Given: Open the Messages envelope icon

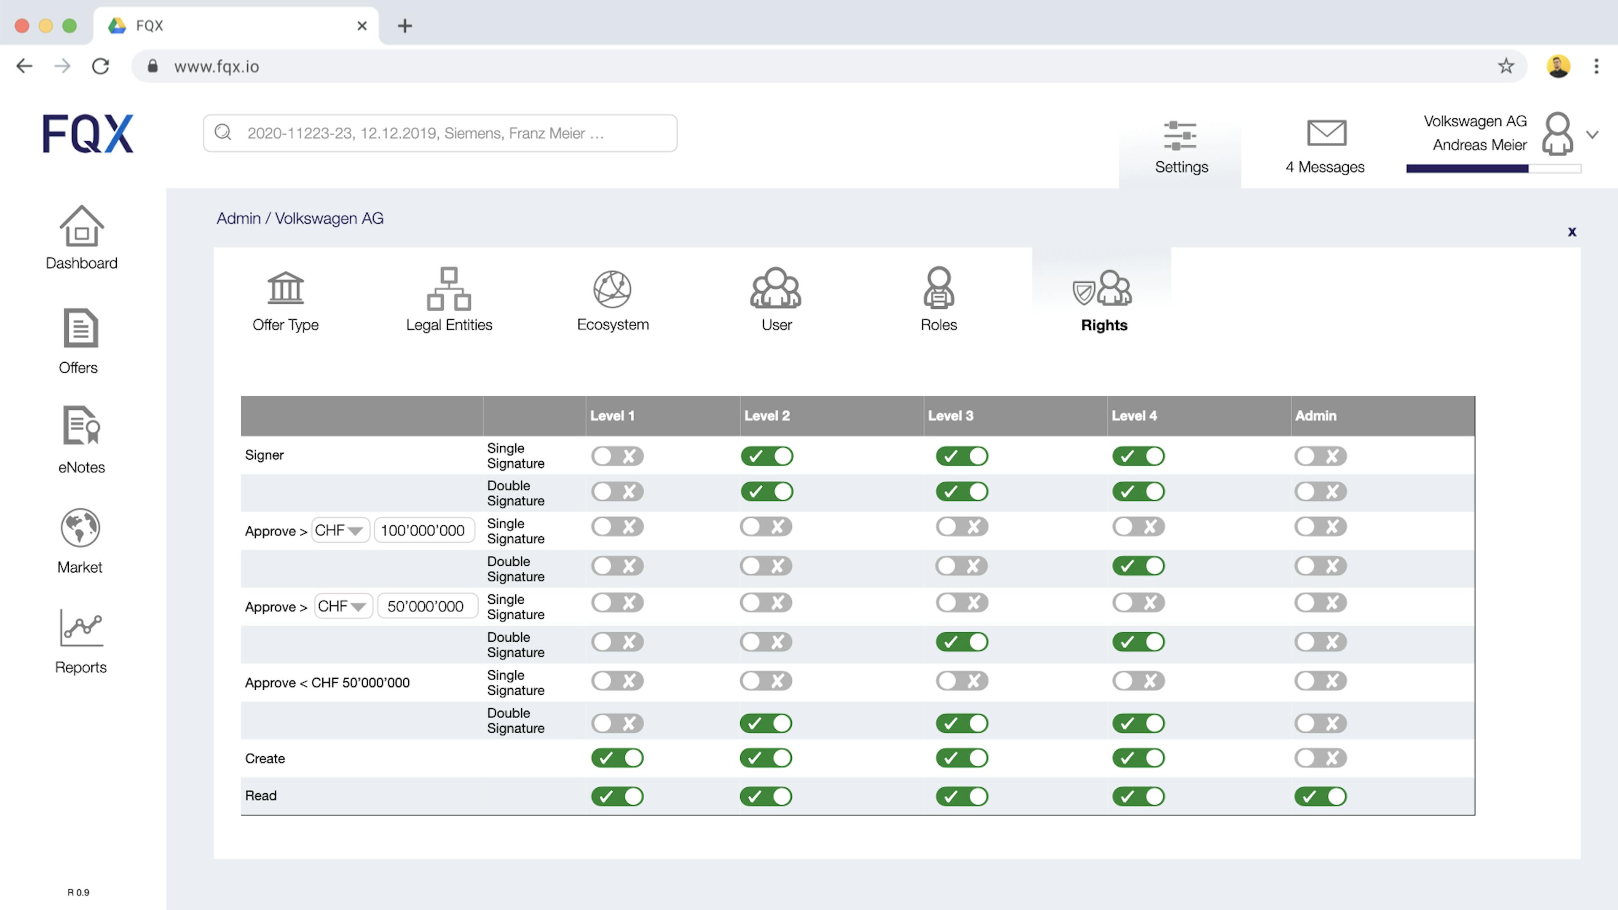Looking at the screenshot, I should tap(1326, 133).
